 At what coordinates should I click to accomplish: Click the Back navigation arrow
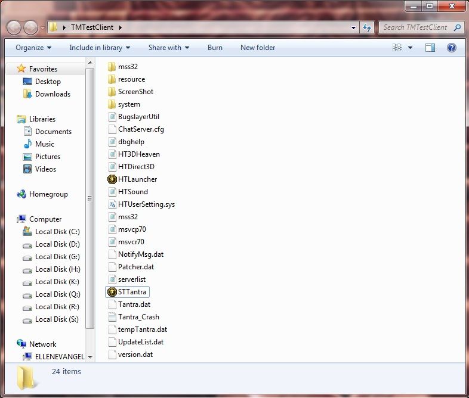(14, 28)
